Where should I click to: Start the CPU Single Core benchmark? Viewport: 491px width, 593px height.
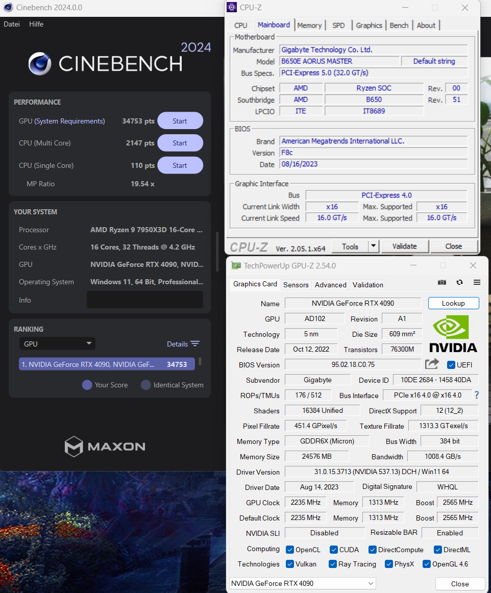pos(180,165)
